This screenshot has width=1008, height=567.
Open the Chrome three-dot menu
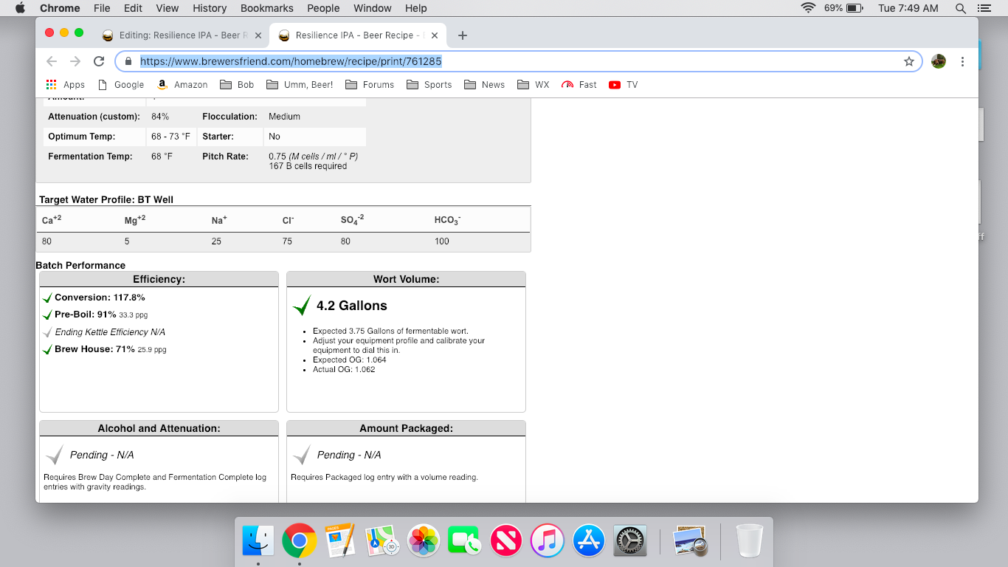click(x=962, y=61)
